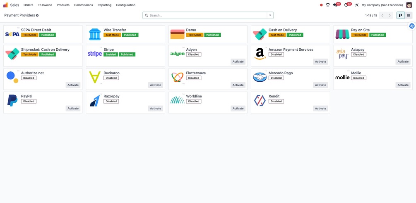Viewport: 416px width, 203px height.
Task: Click the Flutterwave logo
Action: pos(177,77)
